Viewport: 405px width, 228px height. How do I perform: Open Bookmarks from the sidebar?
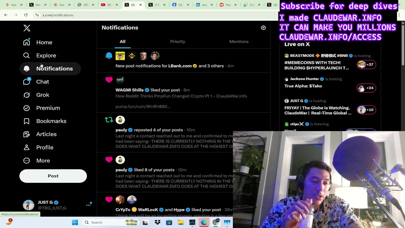(45, 121)
